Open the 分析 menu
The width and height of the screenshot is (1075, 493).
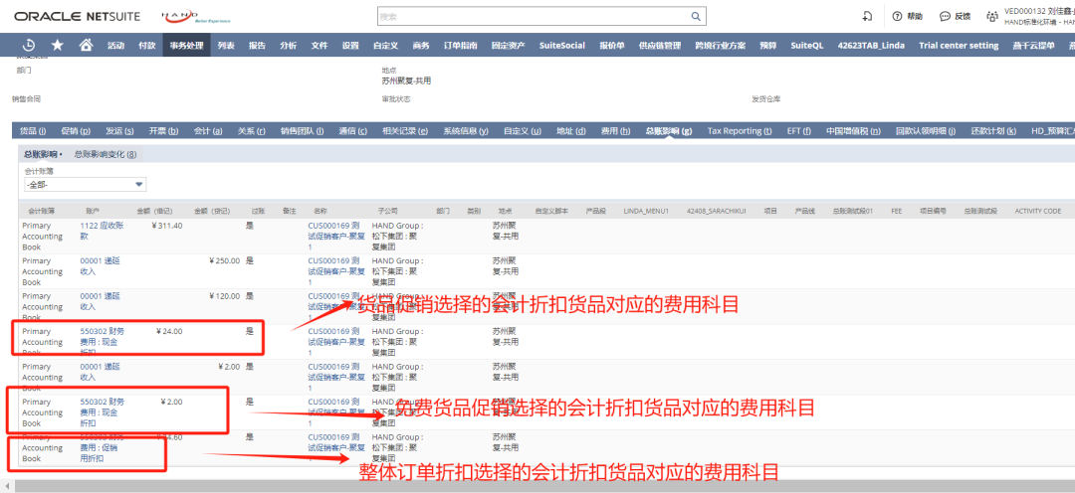(x=288, y=45)
